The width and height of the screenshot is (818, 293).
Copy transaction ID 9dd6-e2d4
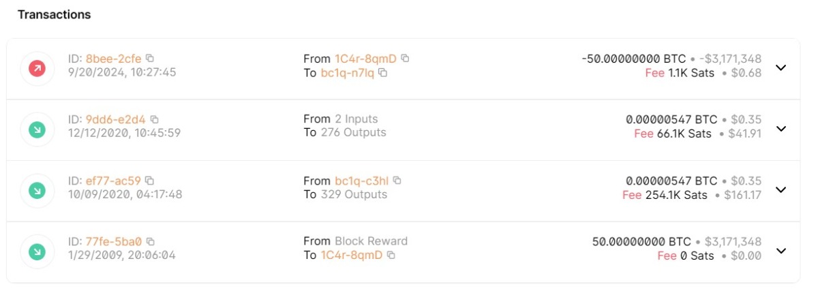154,119
